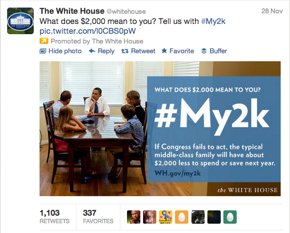Screen dimensions: 290x233
Task: Click the Hide photo icon
Action: coord(43,51)
